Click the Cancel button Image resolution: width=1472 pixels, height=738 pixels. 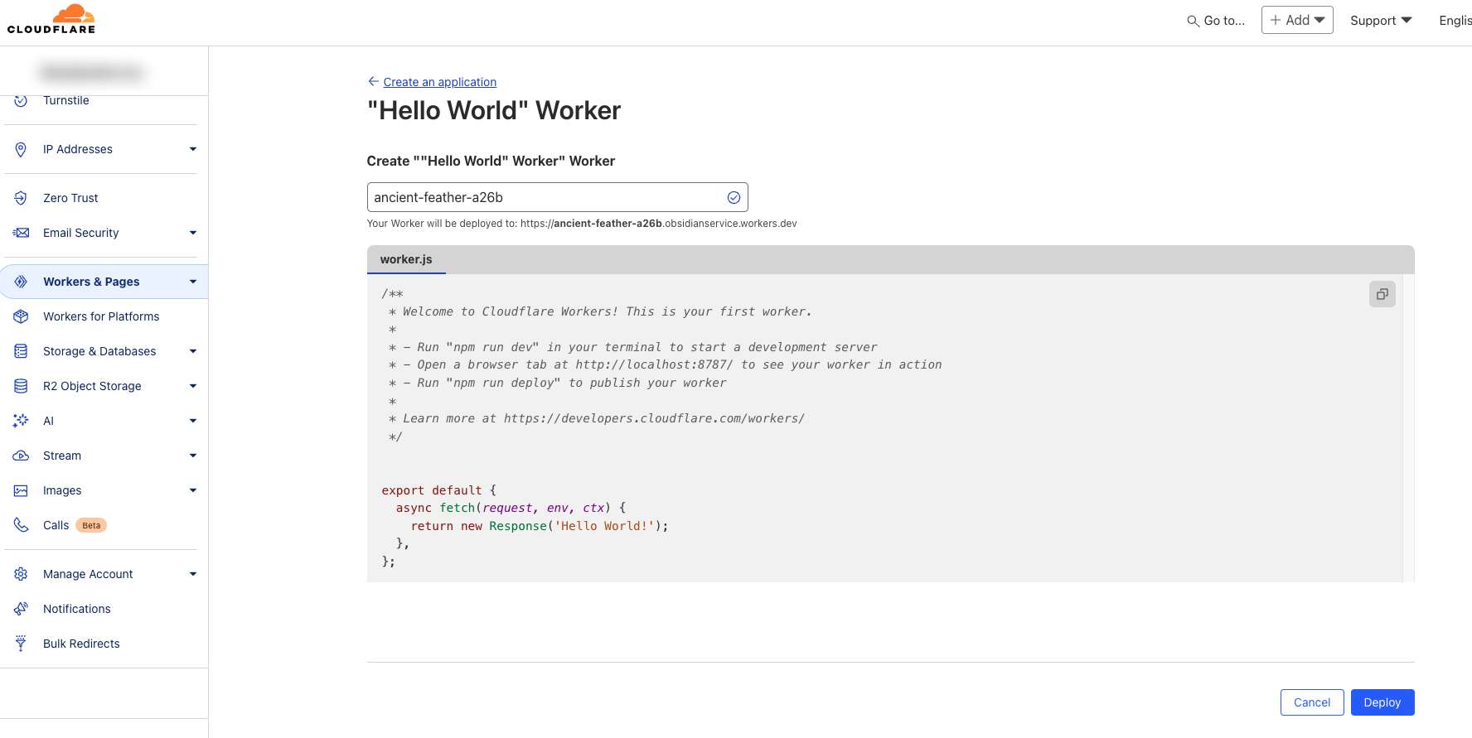pyautogui.click(x=1311, y=702)
